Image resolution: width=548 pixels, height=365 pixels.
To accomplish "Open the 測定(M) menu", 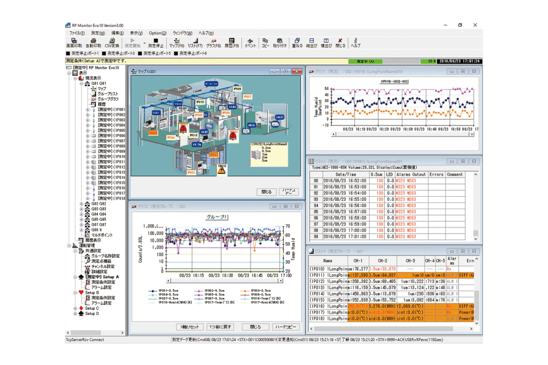I will [97, 33].
